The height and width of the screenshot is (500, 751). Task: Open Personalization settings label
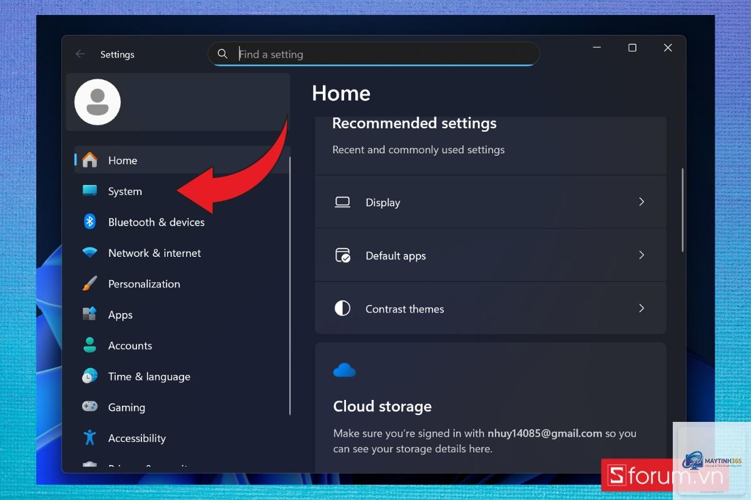[144, 284]
